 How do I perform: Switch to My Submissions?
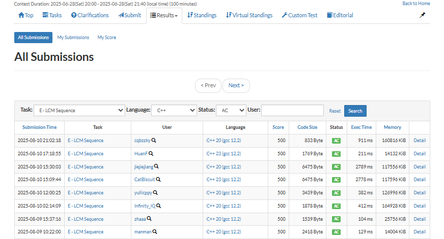pos(73,38)
